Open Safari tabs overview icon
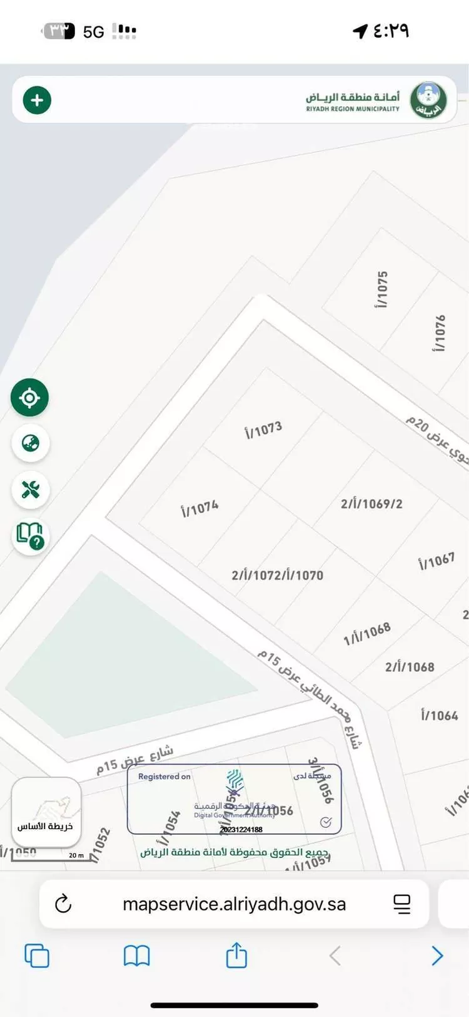This screenshot has height=1017, width=469. (x=37, y=956)
